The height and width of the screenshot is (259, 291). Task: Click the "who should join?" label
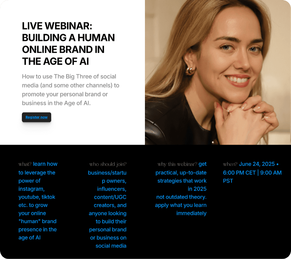[x=108, y=164]
